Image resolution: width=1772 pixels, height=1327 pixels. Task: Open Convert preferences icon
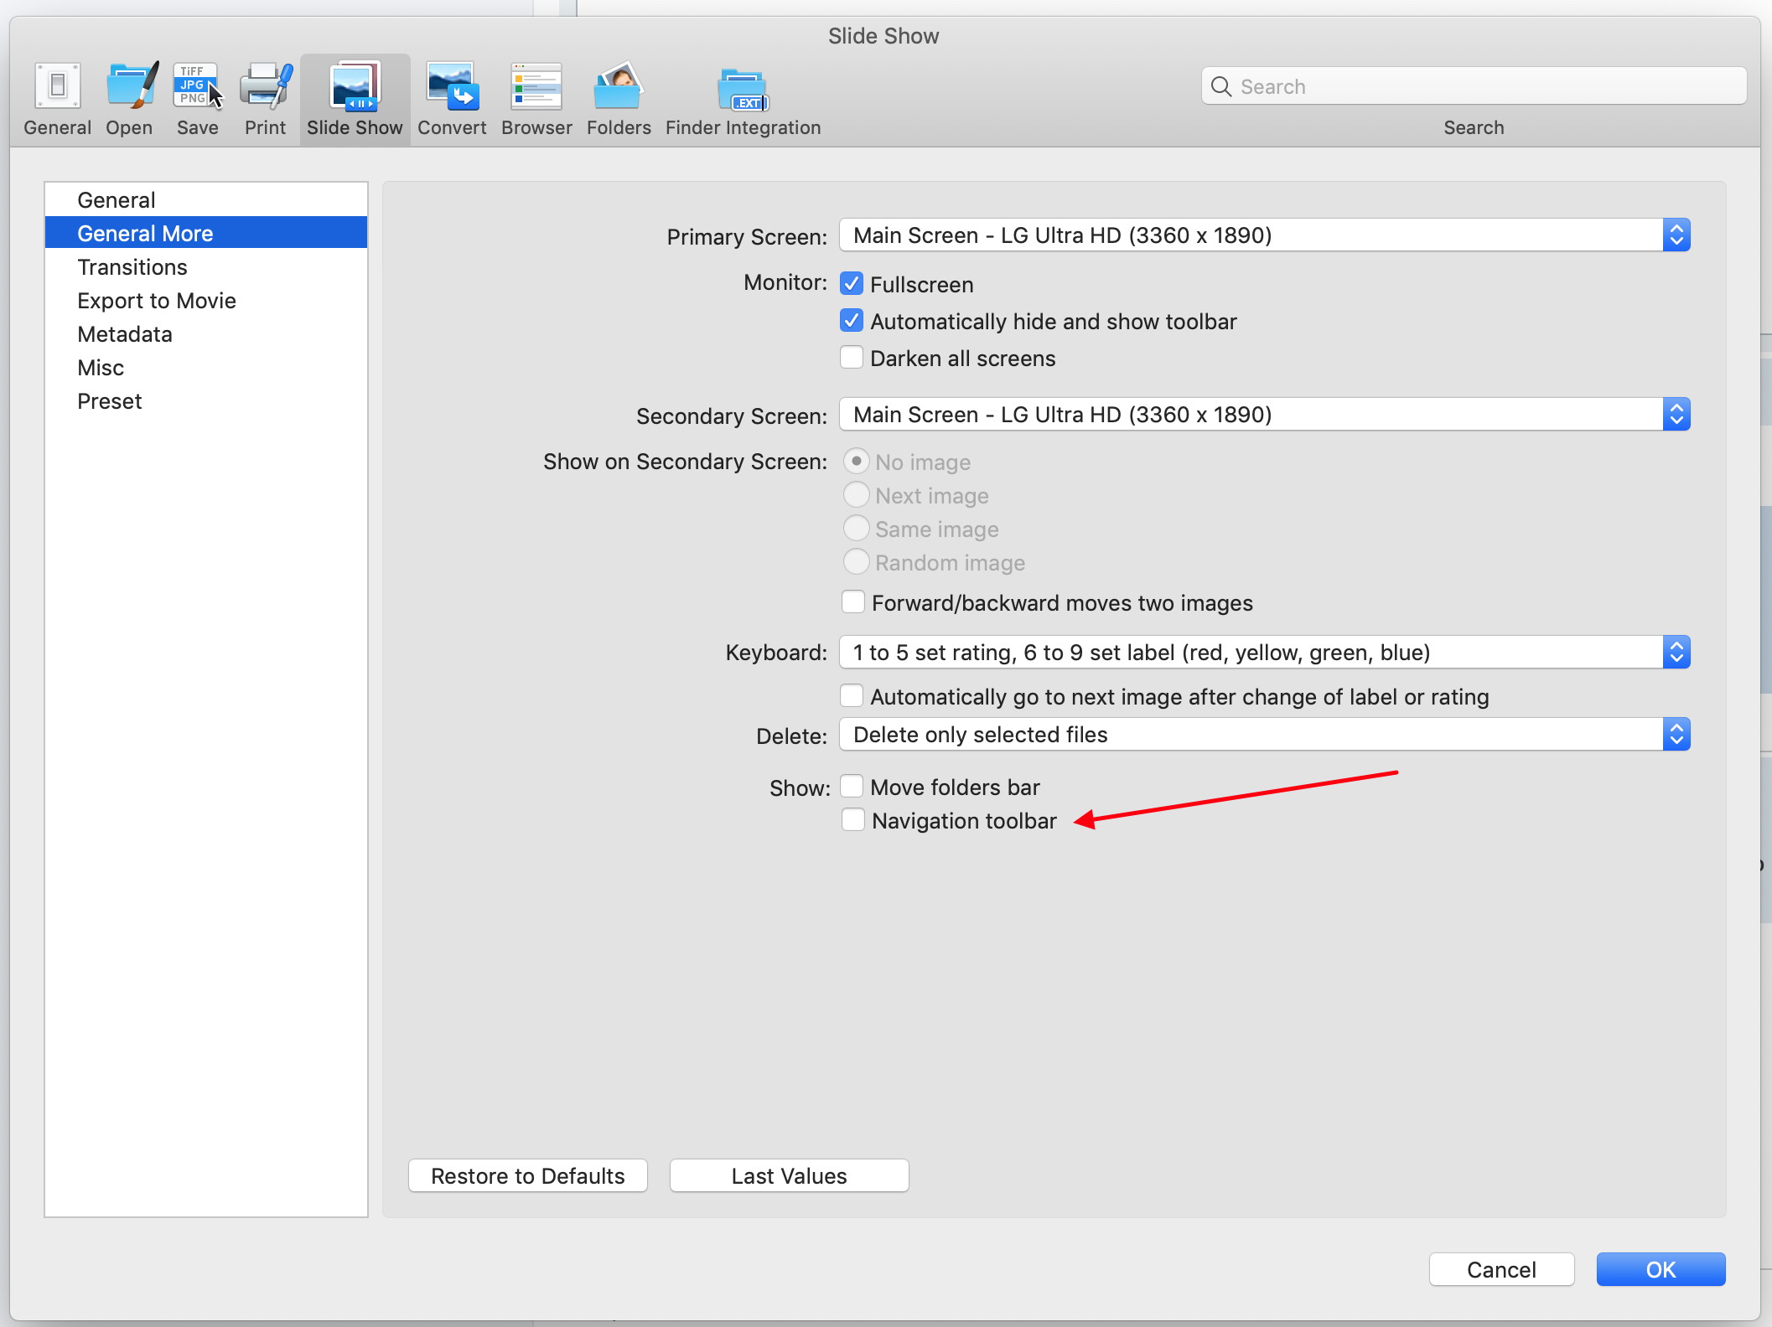click(x=452, y=86)
